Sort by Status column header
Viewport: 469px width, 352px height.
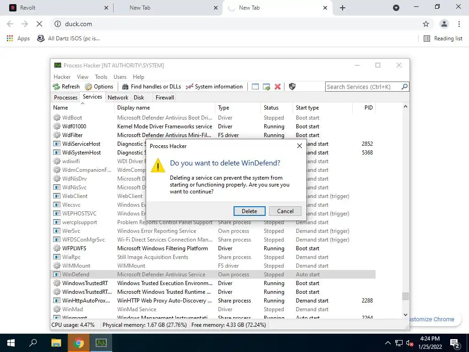tap(277, 108)
